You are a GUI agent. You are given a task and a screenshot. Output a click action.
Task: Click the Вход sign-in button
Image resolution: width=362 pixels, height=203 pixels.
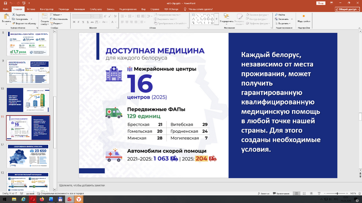[321, 3]
